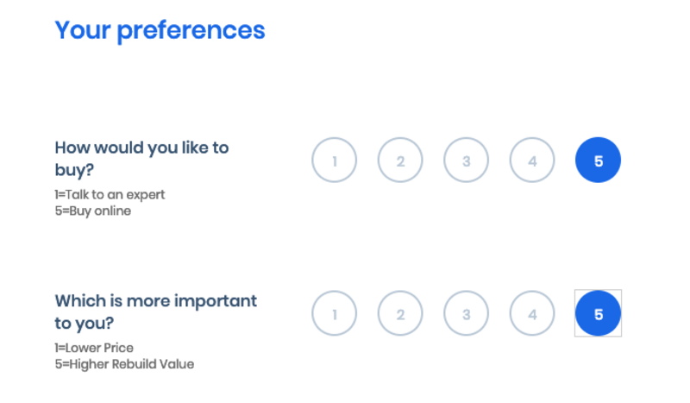Viewport: 690px width, 403px height.
Task: Click the "1=Lower Price" hint text
Action: click(x=94, y=348)
